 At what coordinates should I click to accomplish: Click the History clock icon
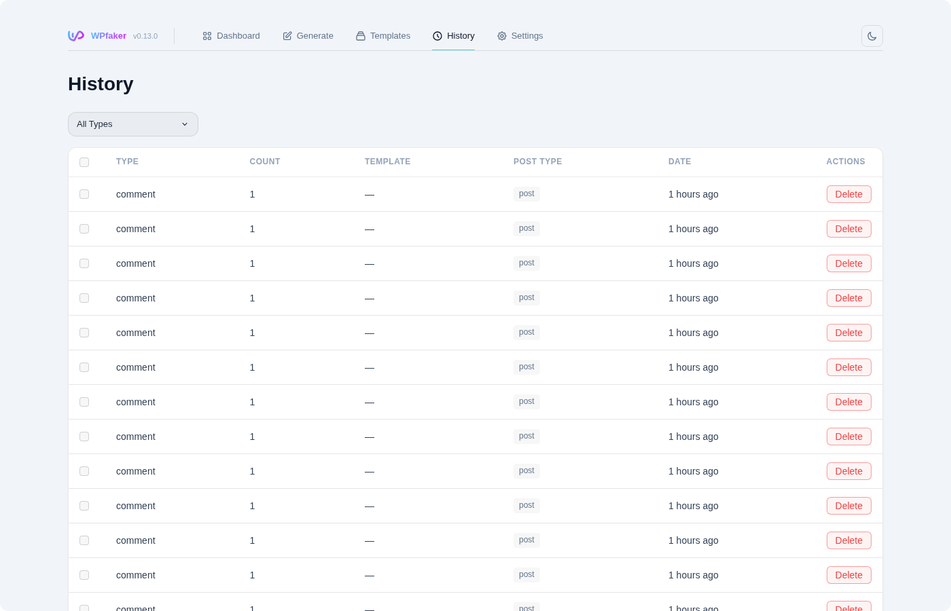437,36
